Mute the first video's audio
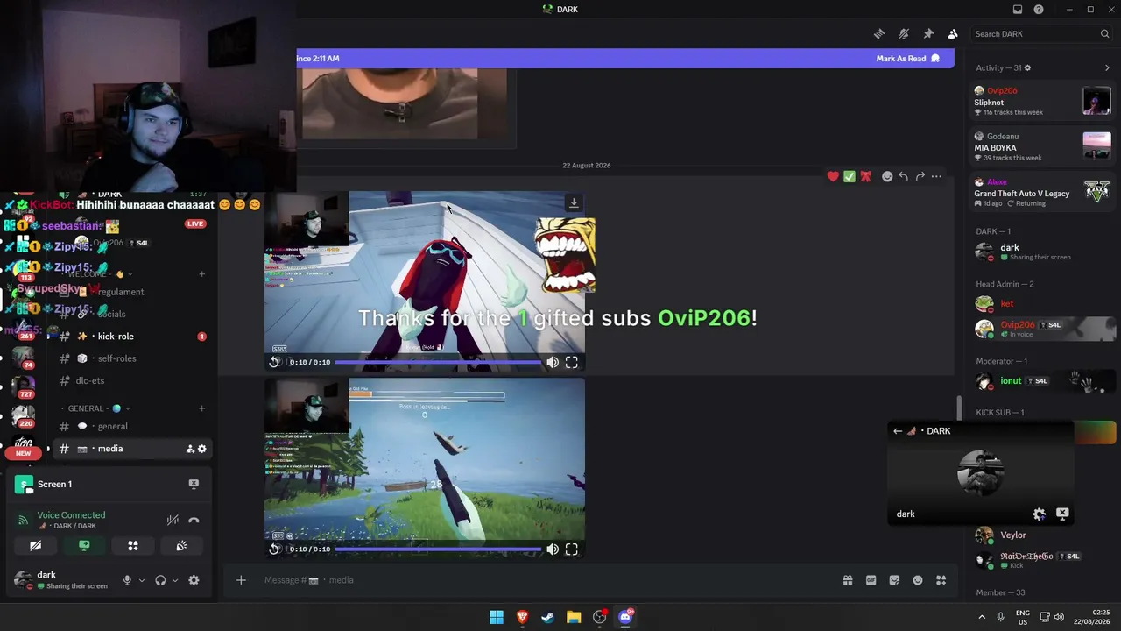Viewport: 1121px width, 631px height. tap(553, 362)
